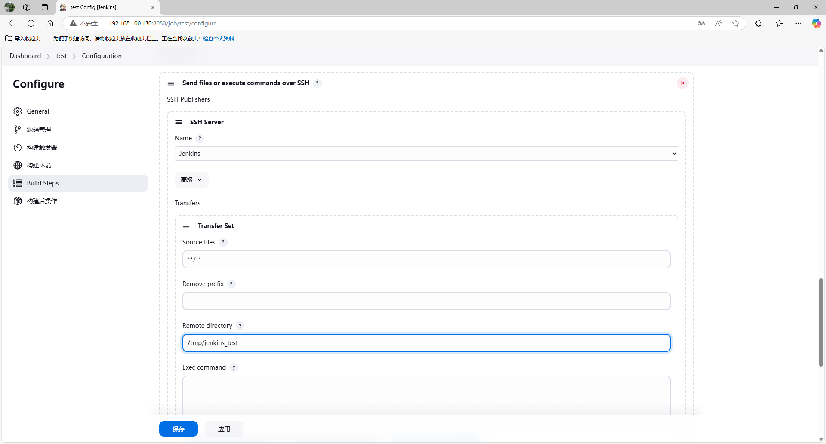The height and width of the screenshot is (444, 826).
Task: Add this page to favorites star
Action: point(736,23)
